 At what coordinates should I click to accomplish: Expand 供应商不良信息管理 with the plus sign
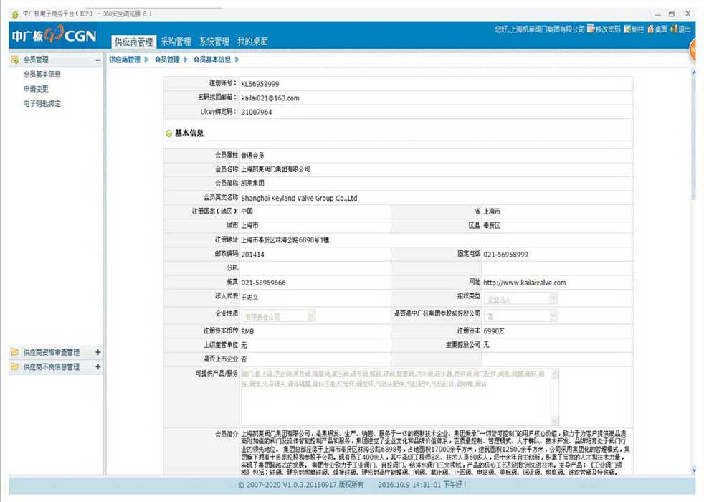(x=98, y=367)
